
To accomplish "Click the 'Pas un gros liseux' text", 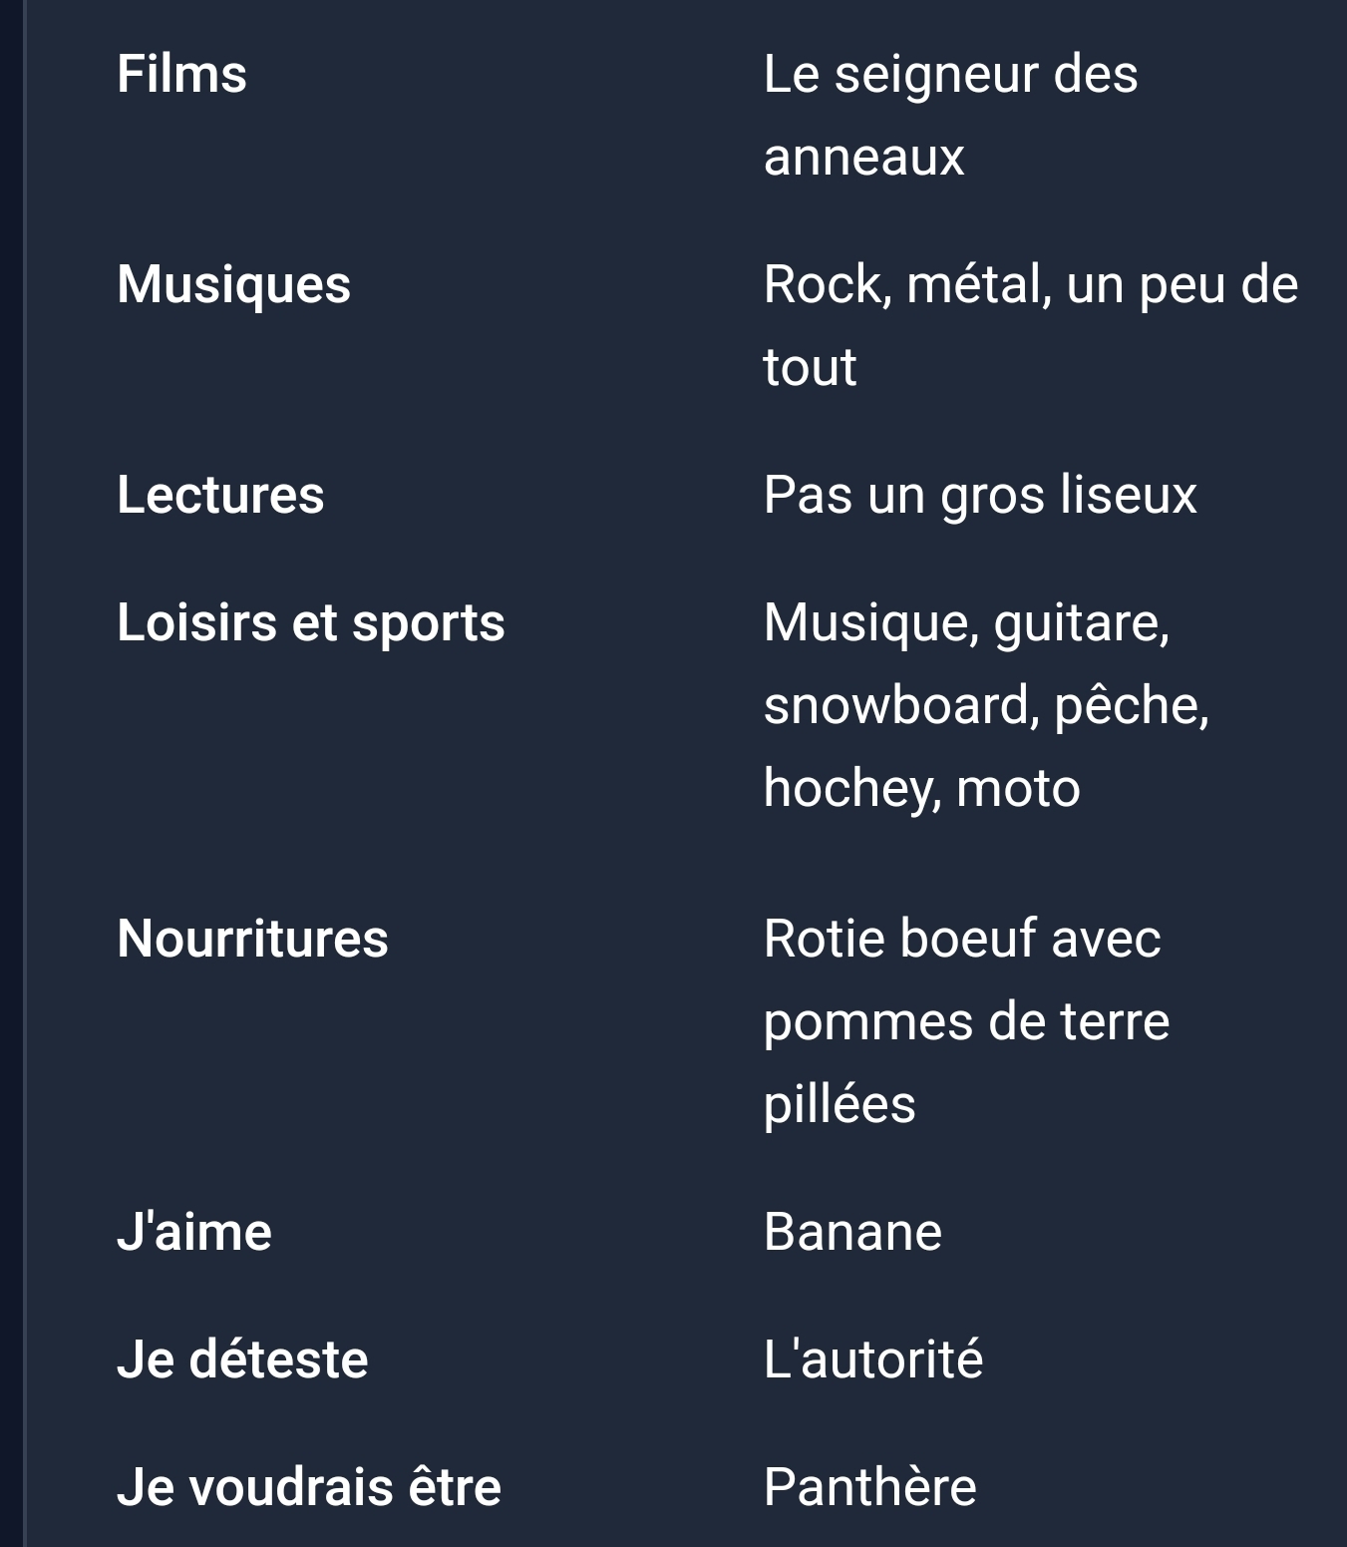I will click(x=979, y=495).
